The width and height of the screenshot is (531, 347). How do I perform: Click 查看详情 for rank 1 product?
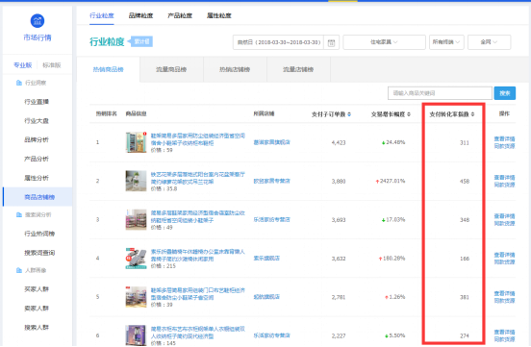pyautogui.click(x=504, y=138)
